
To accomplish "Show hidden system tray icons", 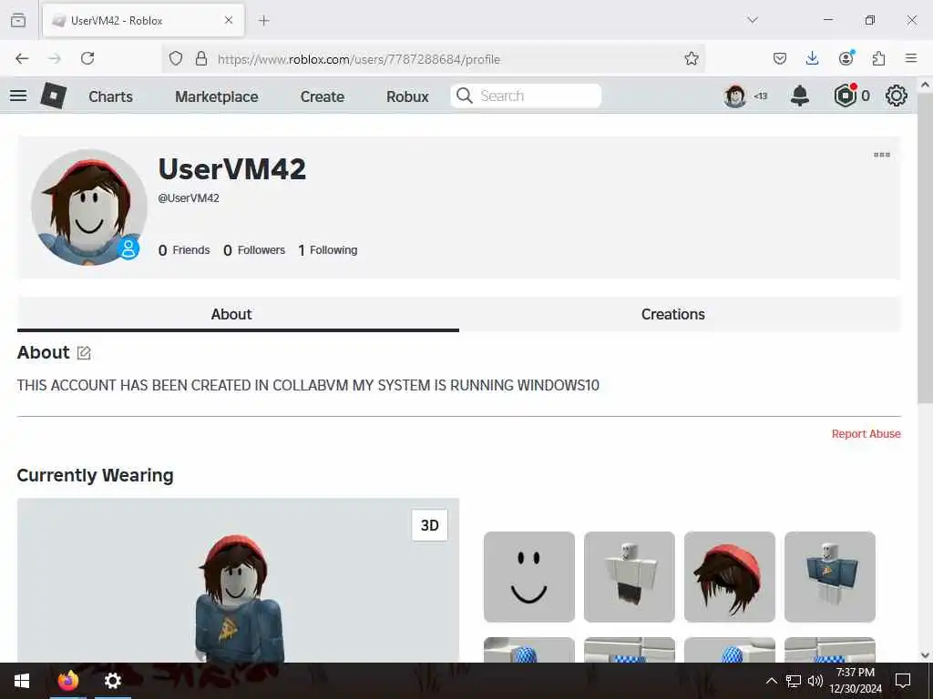I will point(771,681).
